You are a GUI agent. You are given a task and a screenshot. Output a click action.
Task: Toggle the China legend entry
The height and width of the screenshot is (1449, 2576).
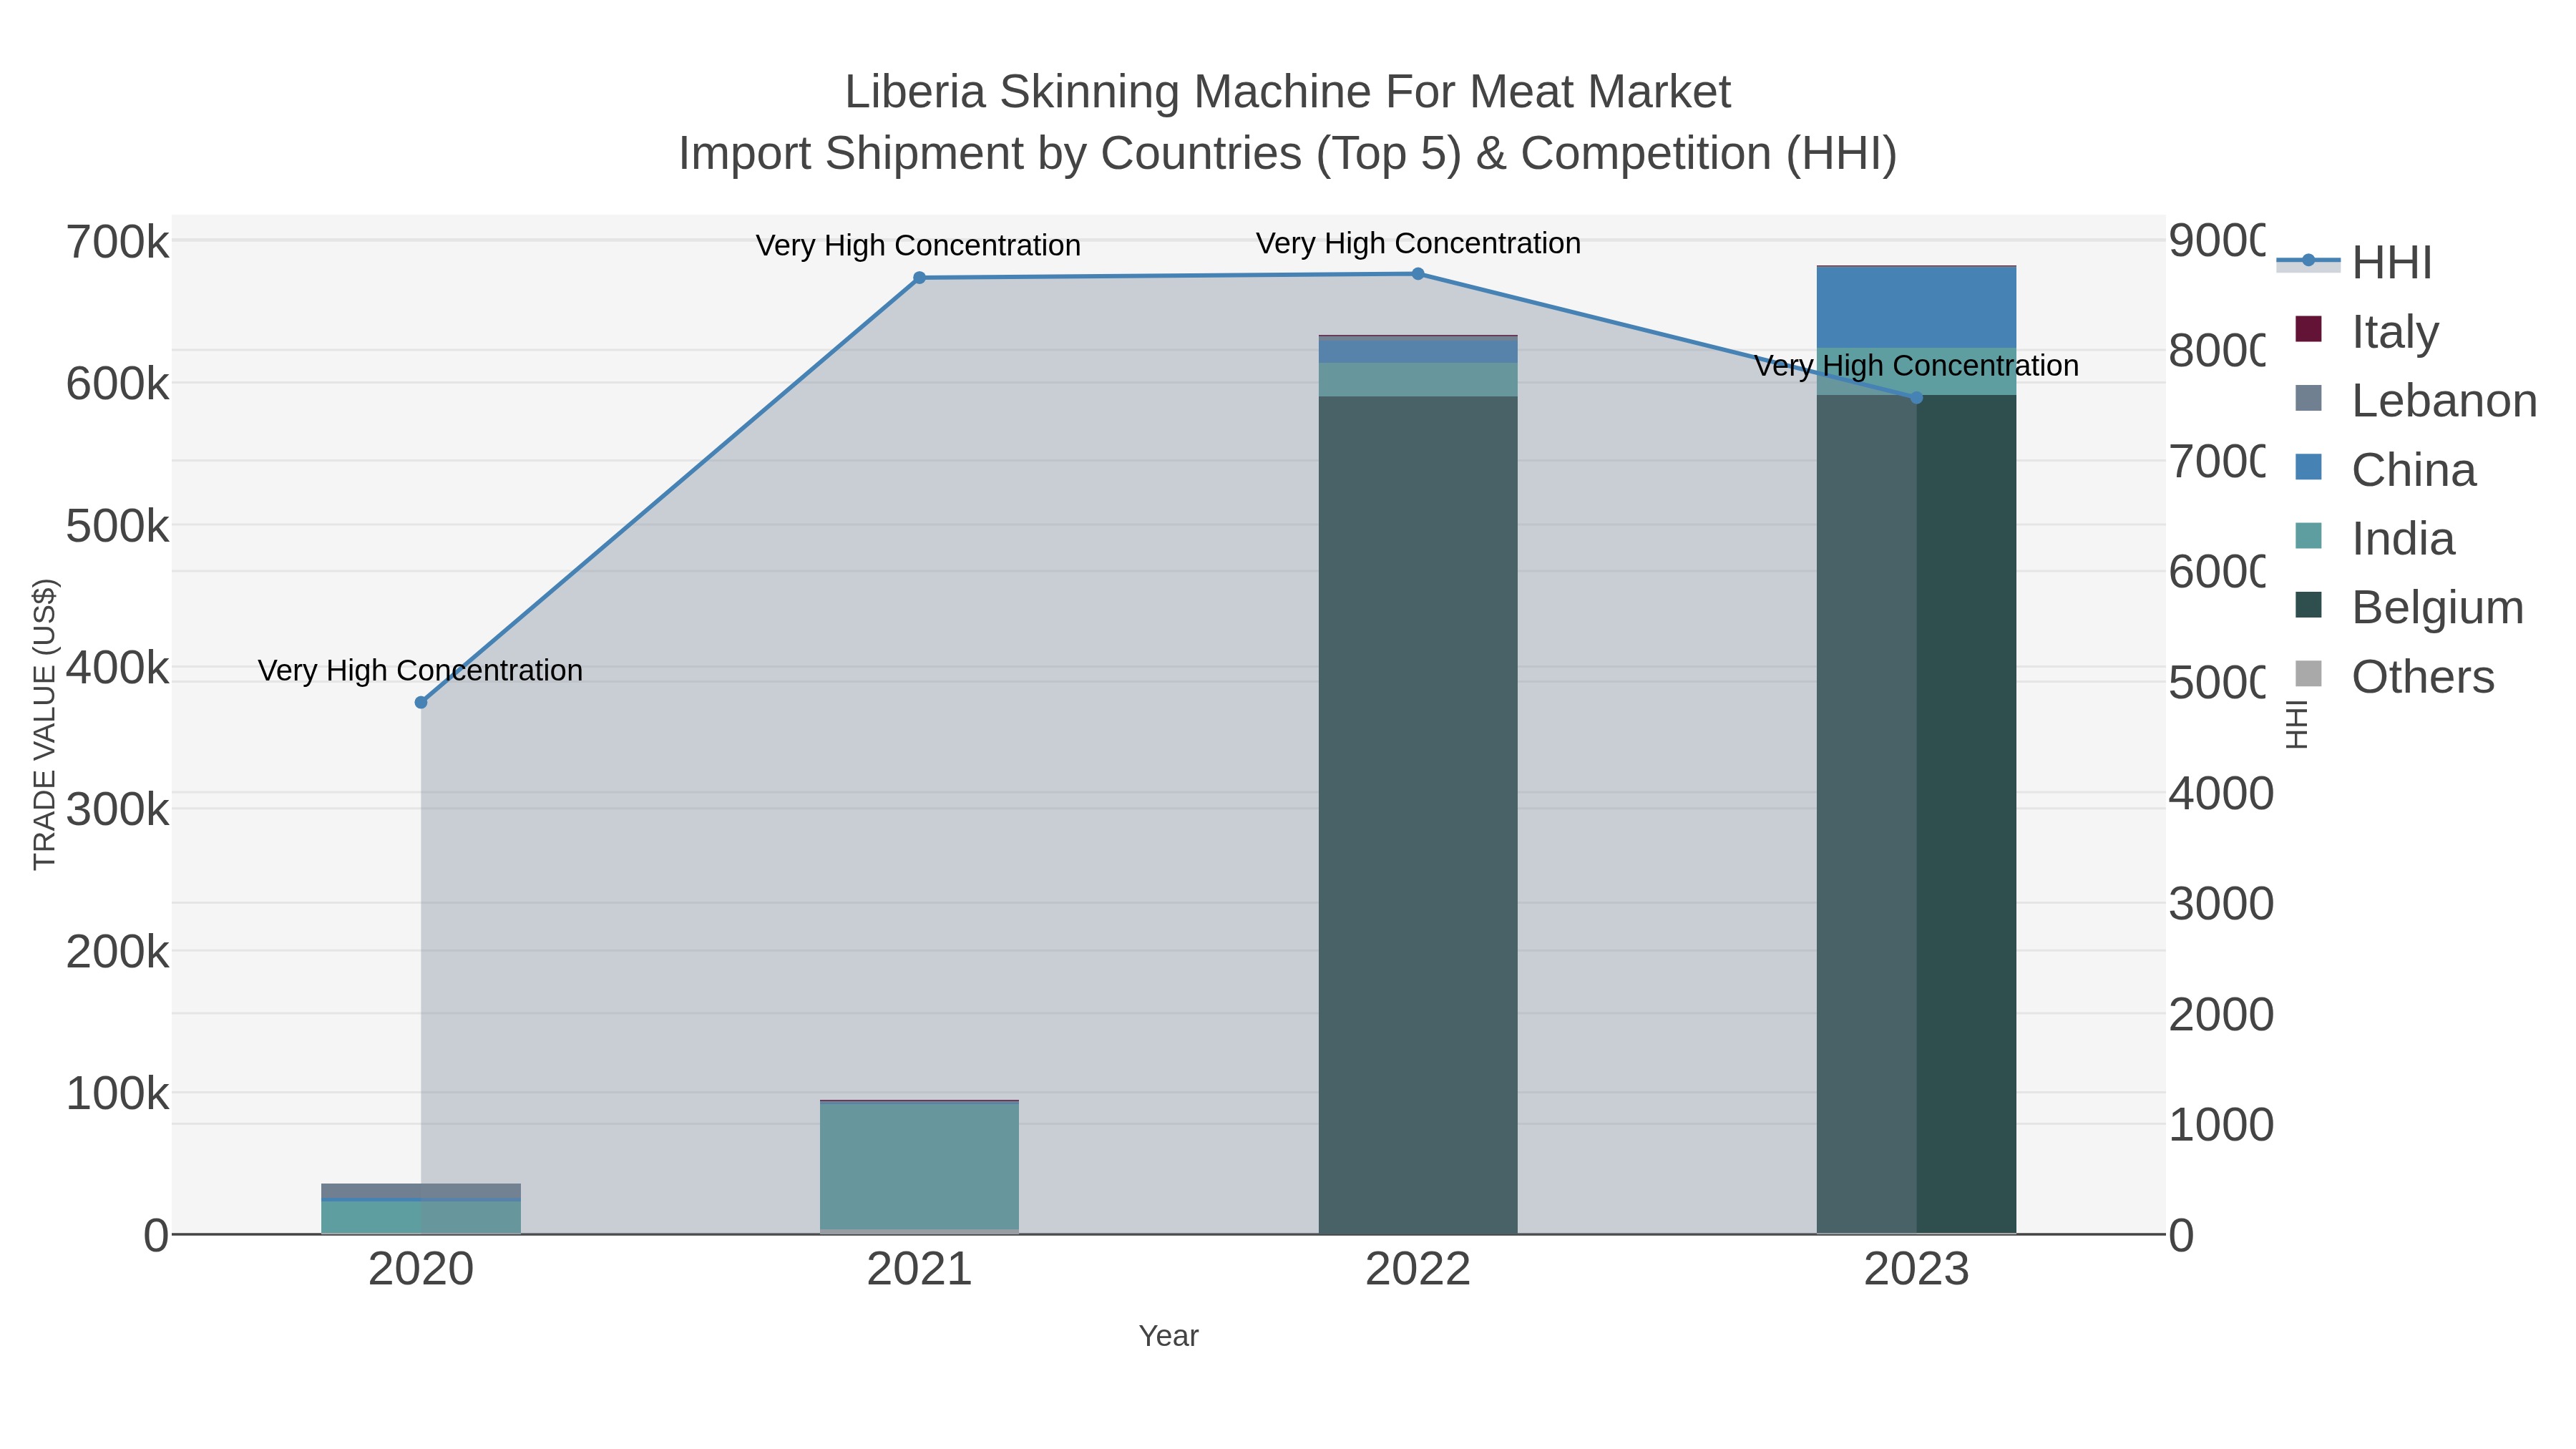pos(2385,469)
